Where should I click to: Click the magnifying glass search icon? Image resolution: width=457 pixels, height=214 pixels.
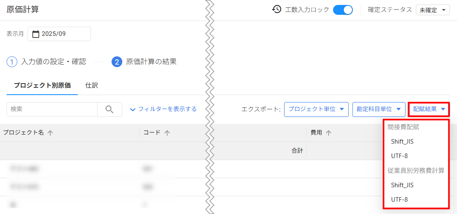[110, 109]
